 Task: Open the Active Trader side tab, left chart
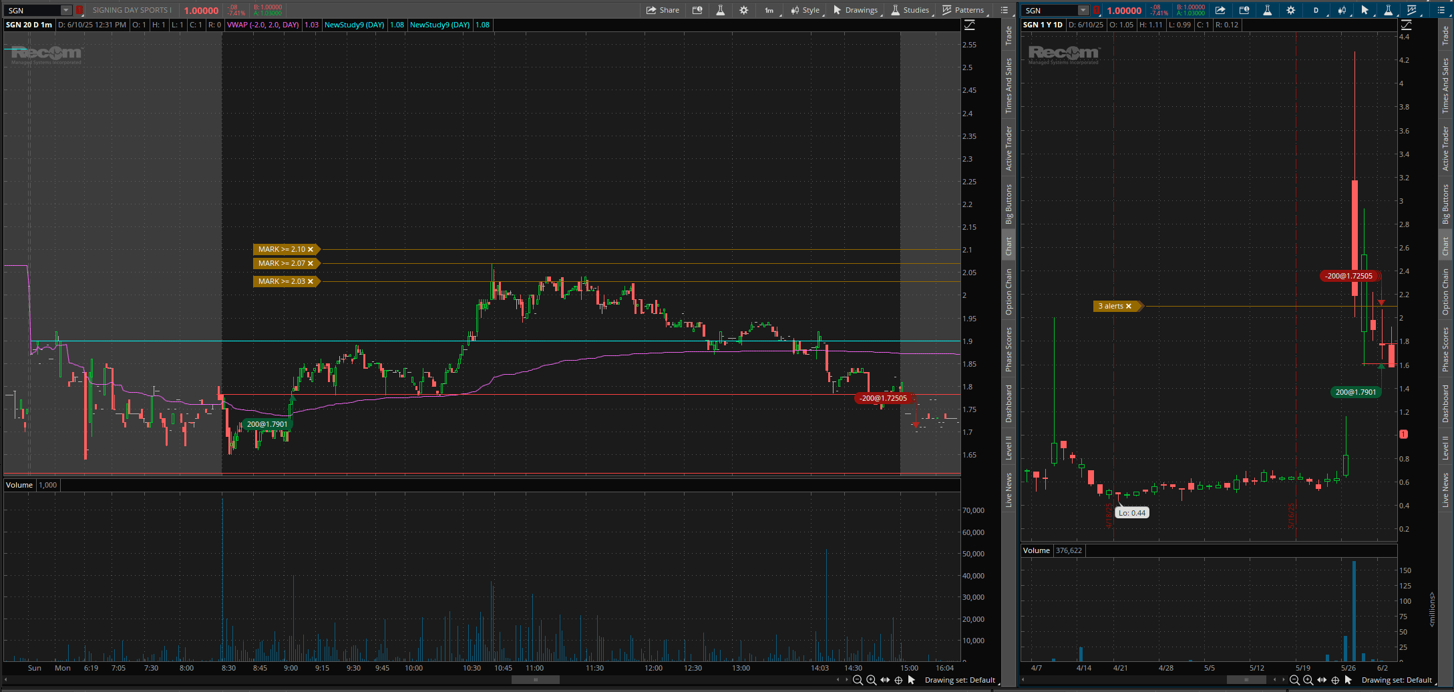(x=1009, y=148)
